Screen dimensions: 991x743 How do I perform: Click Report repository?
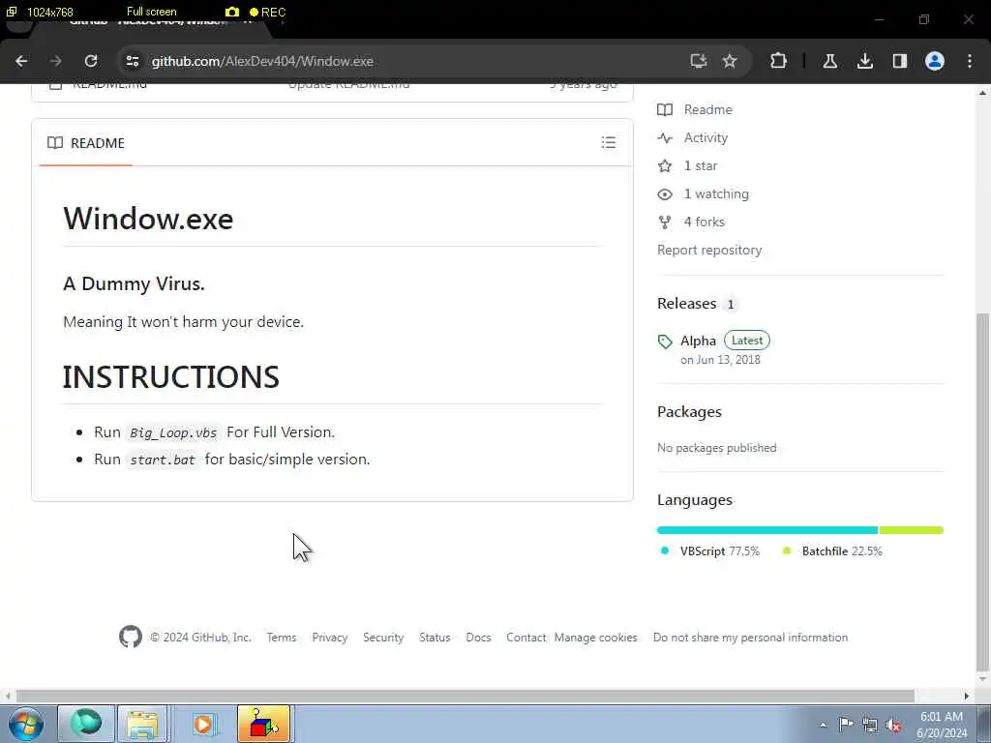tap(709, 251)
